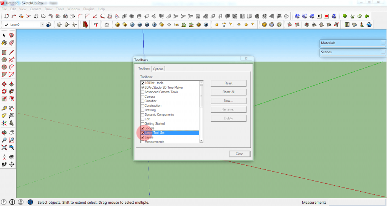
Task: Click the Reset button
Action: (x=228, y=83)
